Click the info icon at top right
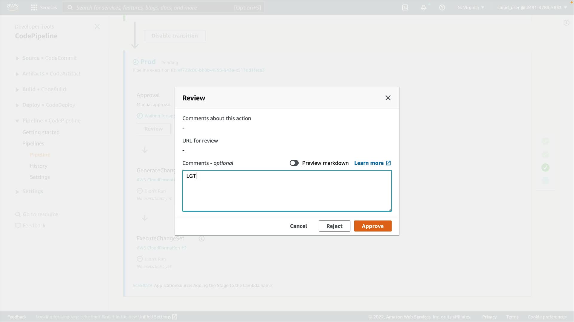 click(566, 23)
